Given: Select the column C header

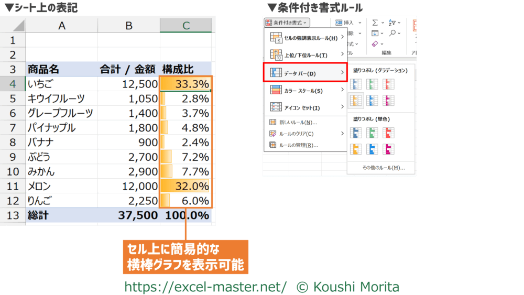Looking at the screenshot, I should click(185, 26).
